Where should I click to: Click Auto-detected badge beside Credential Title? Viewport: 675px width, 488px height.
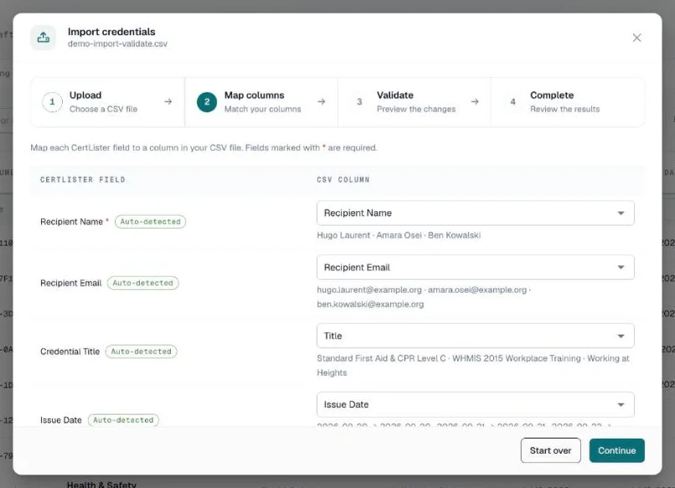(142, 351)
